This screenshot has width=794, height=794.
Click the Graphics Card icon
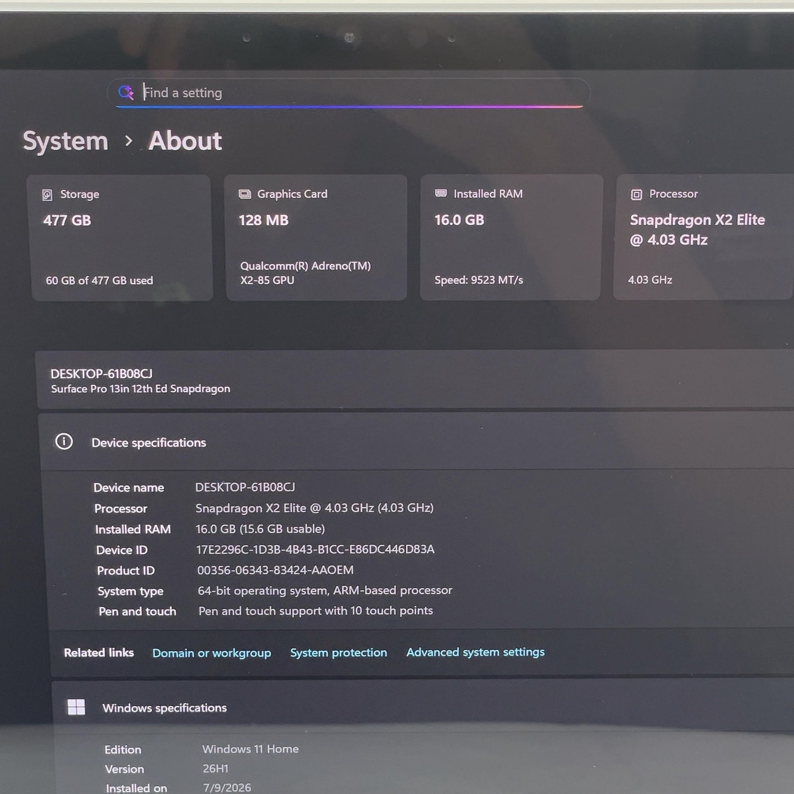(x=245, y=194)
